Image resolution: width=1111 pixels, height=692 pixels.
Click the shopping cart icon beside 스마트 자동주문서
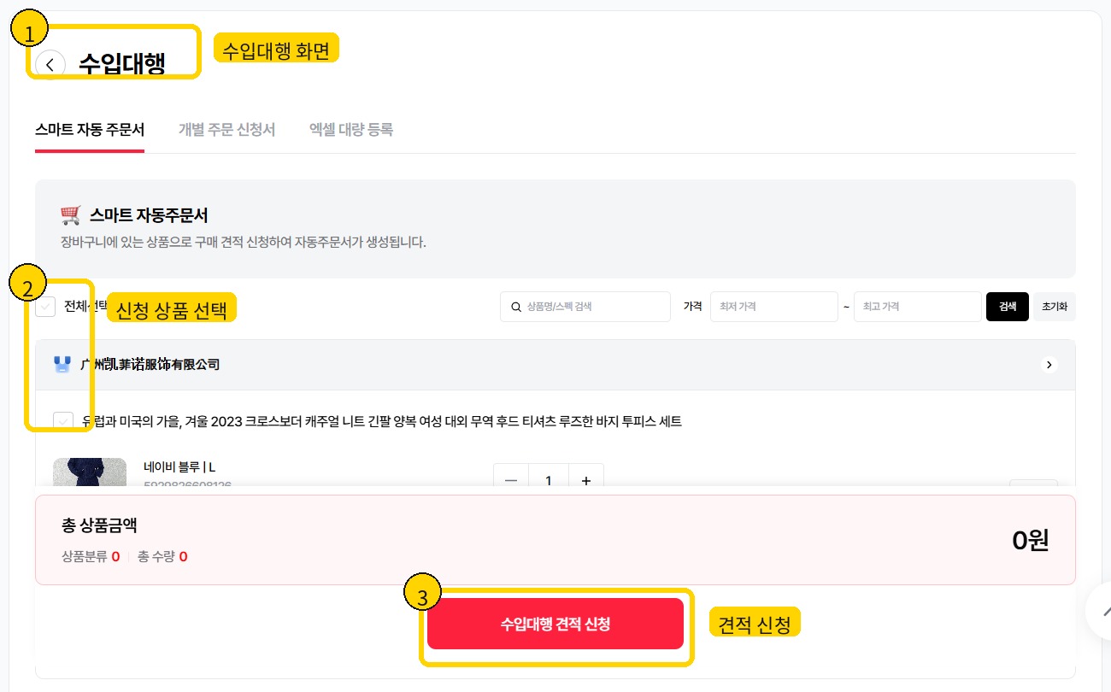point(70,214)
